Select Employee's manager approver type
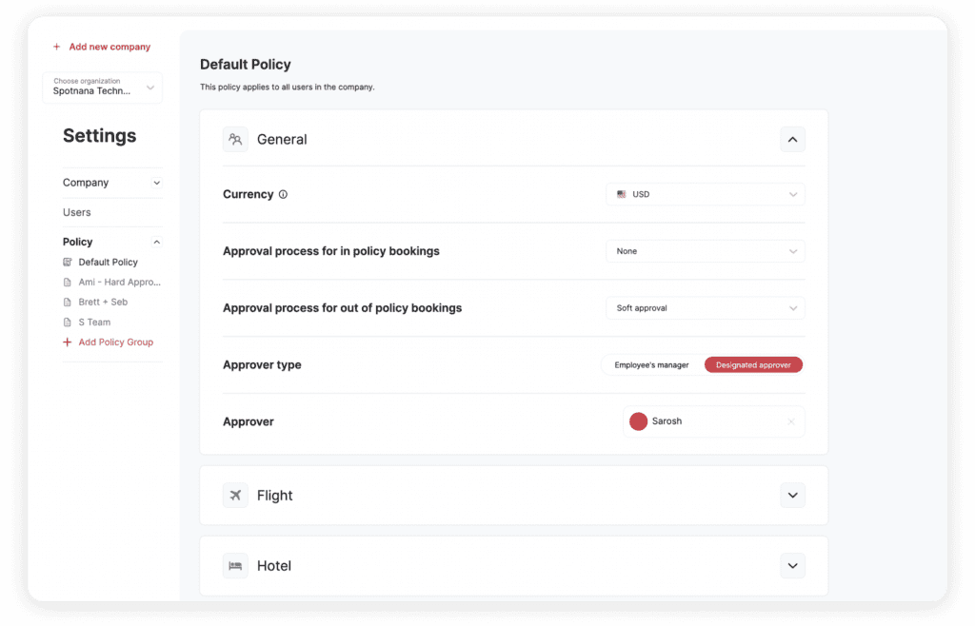 pyautogui.click(x=651, y=365)
